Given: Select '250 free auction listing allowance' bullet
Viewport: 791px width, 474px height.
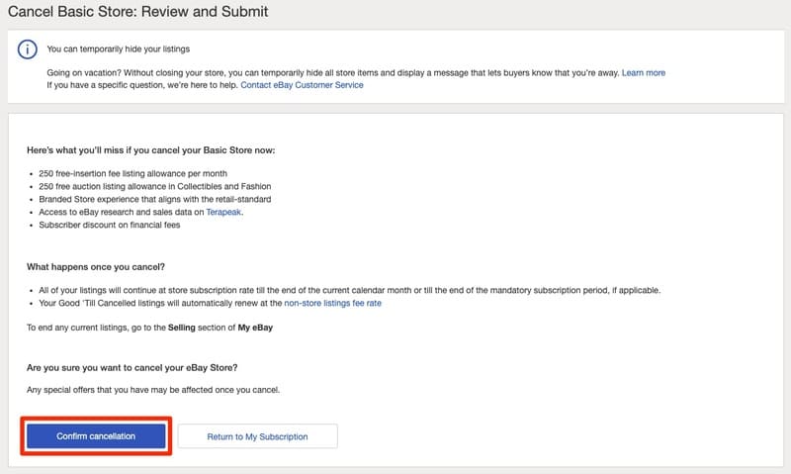Looking at the screenshot, I should click(x=155, y=186).
